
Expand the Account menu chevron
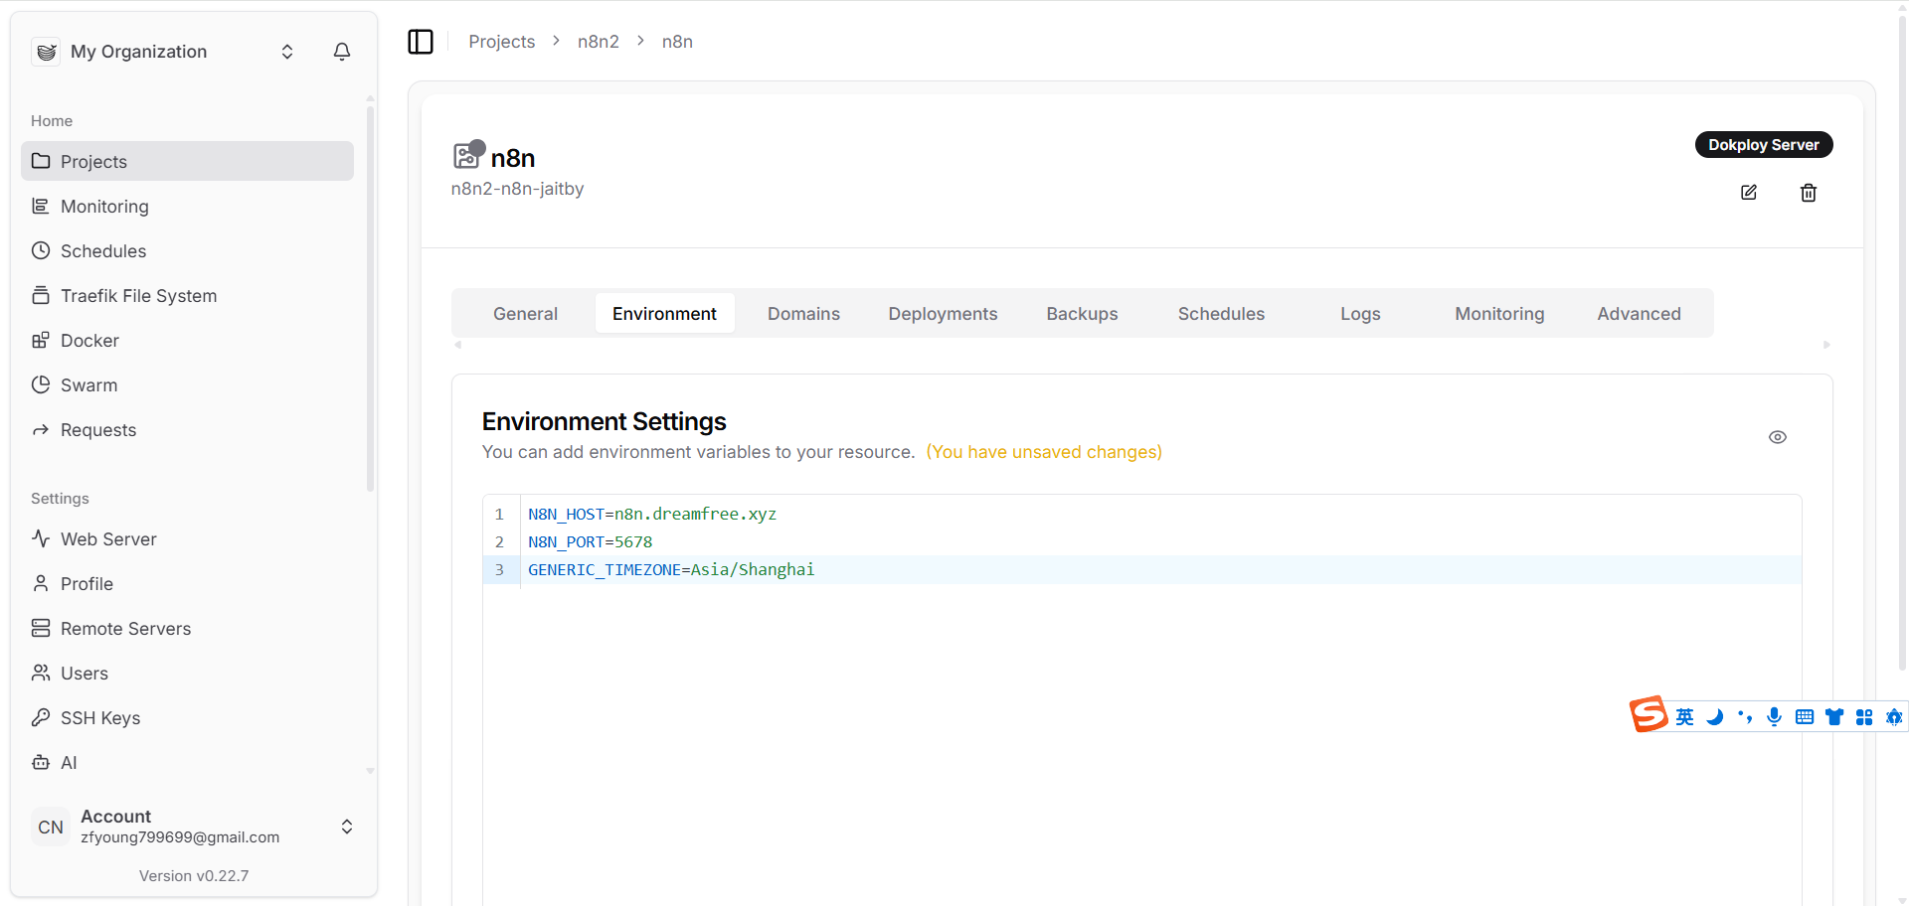347,827
